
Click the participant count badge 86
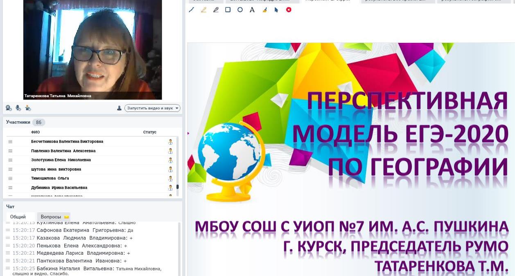tap(38, 122)
